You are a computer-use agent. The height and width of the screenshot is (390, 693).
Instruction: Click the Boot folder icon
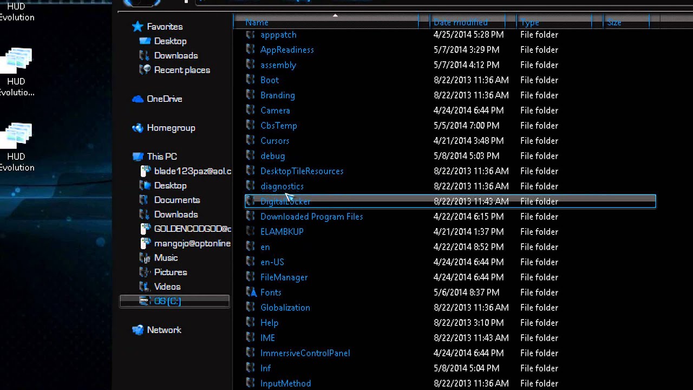pyautogui.click(x=251, y=80)
